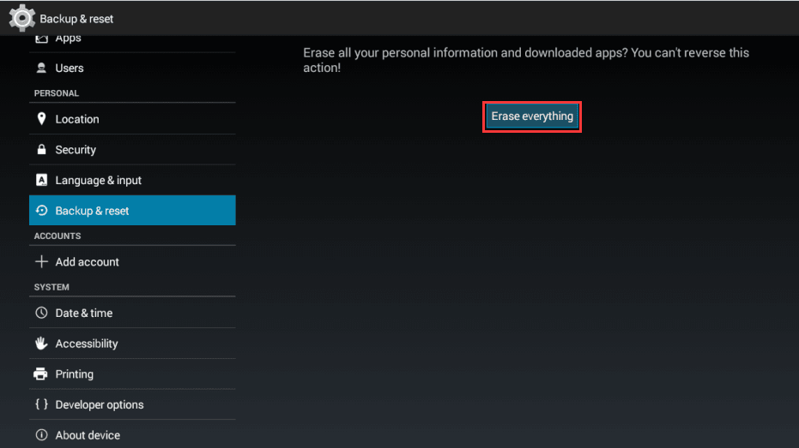
Task: Click the About device info icon
Action: click(41, 435)
